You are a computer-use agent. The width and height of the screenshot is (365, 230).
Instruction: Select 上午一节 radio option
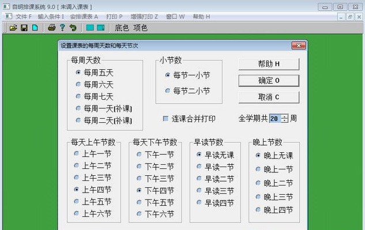click(x=93, y=154)
